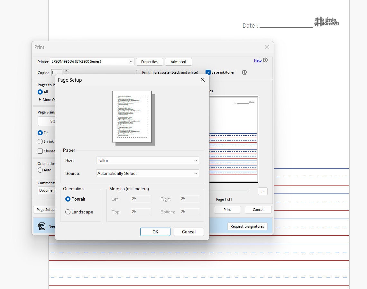Open the Help link

pyautogui.click(x=258, y=60)
